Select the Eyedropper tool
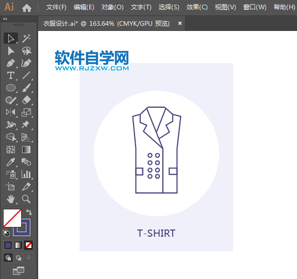 coord(11,162)
